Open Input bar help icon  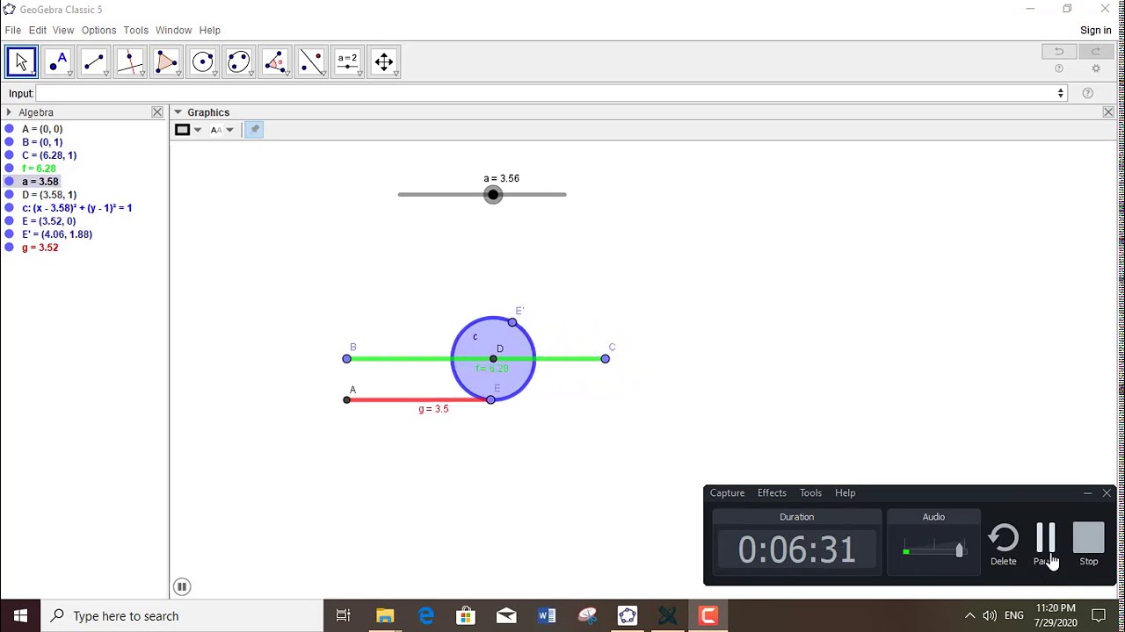pos(1088,94)
